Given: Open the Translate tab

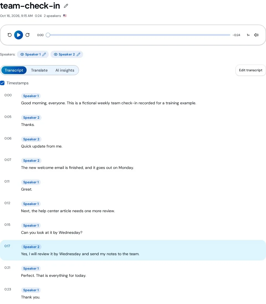Looking at the screenshot, I should coord(39,70).
